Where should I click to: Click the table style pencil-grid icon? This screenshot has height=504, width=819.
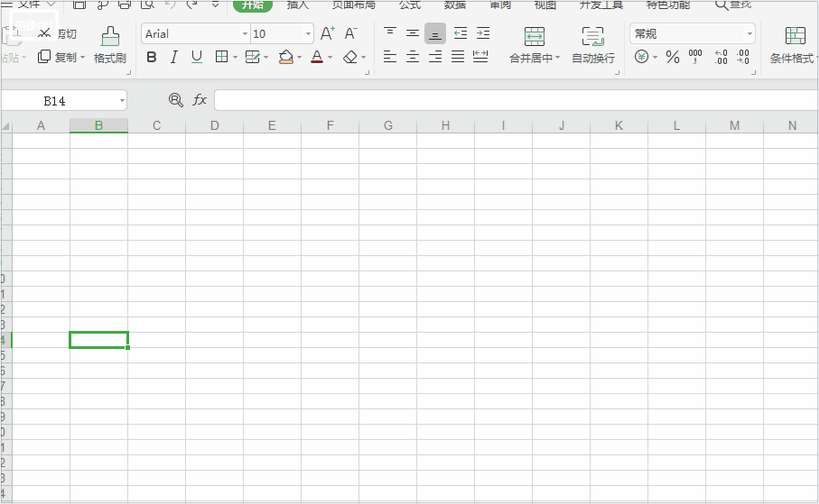[x=252, y=57]
